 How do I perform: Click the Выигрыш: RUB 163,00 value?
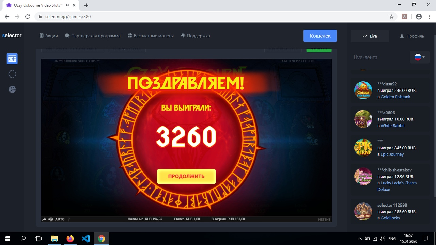tap(228, 219)
